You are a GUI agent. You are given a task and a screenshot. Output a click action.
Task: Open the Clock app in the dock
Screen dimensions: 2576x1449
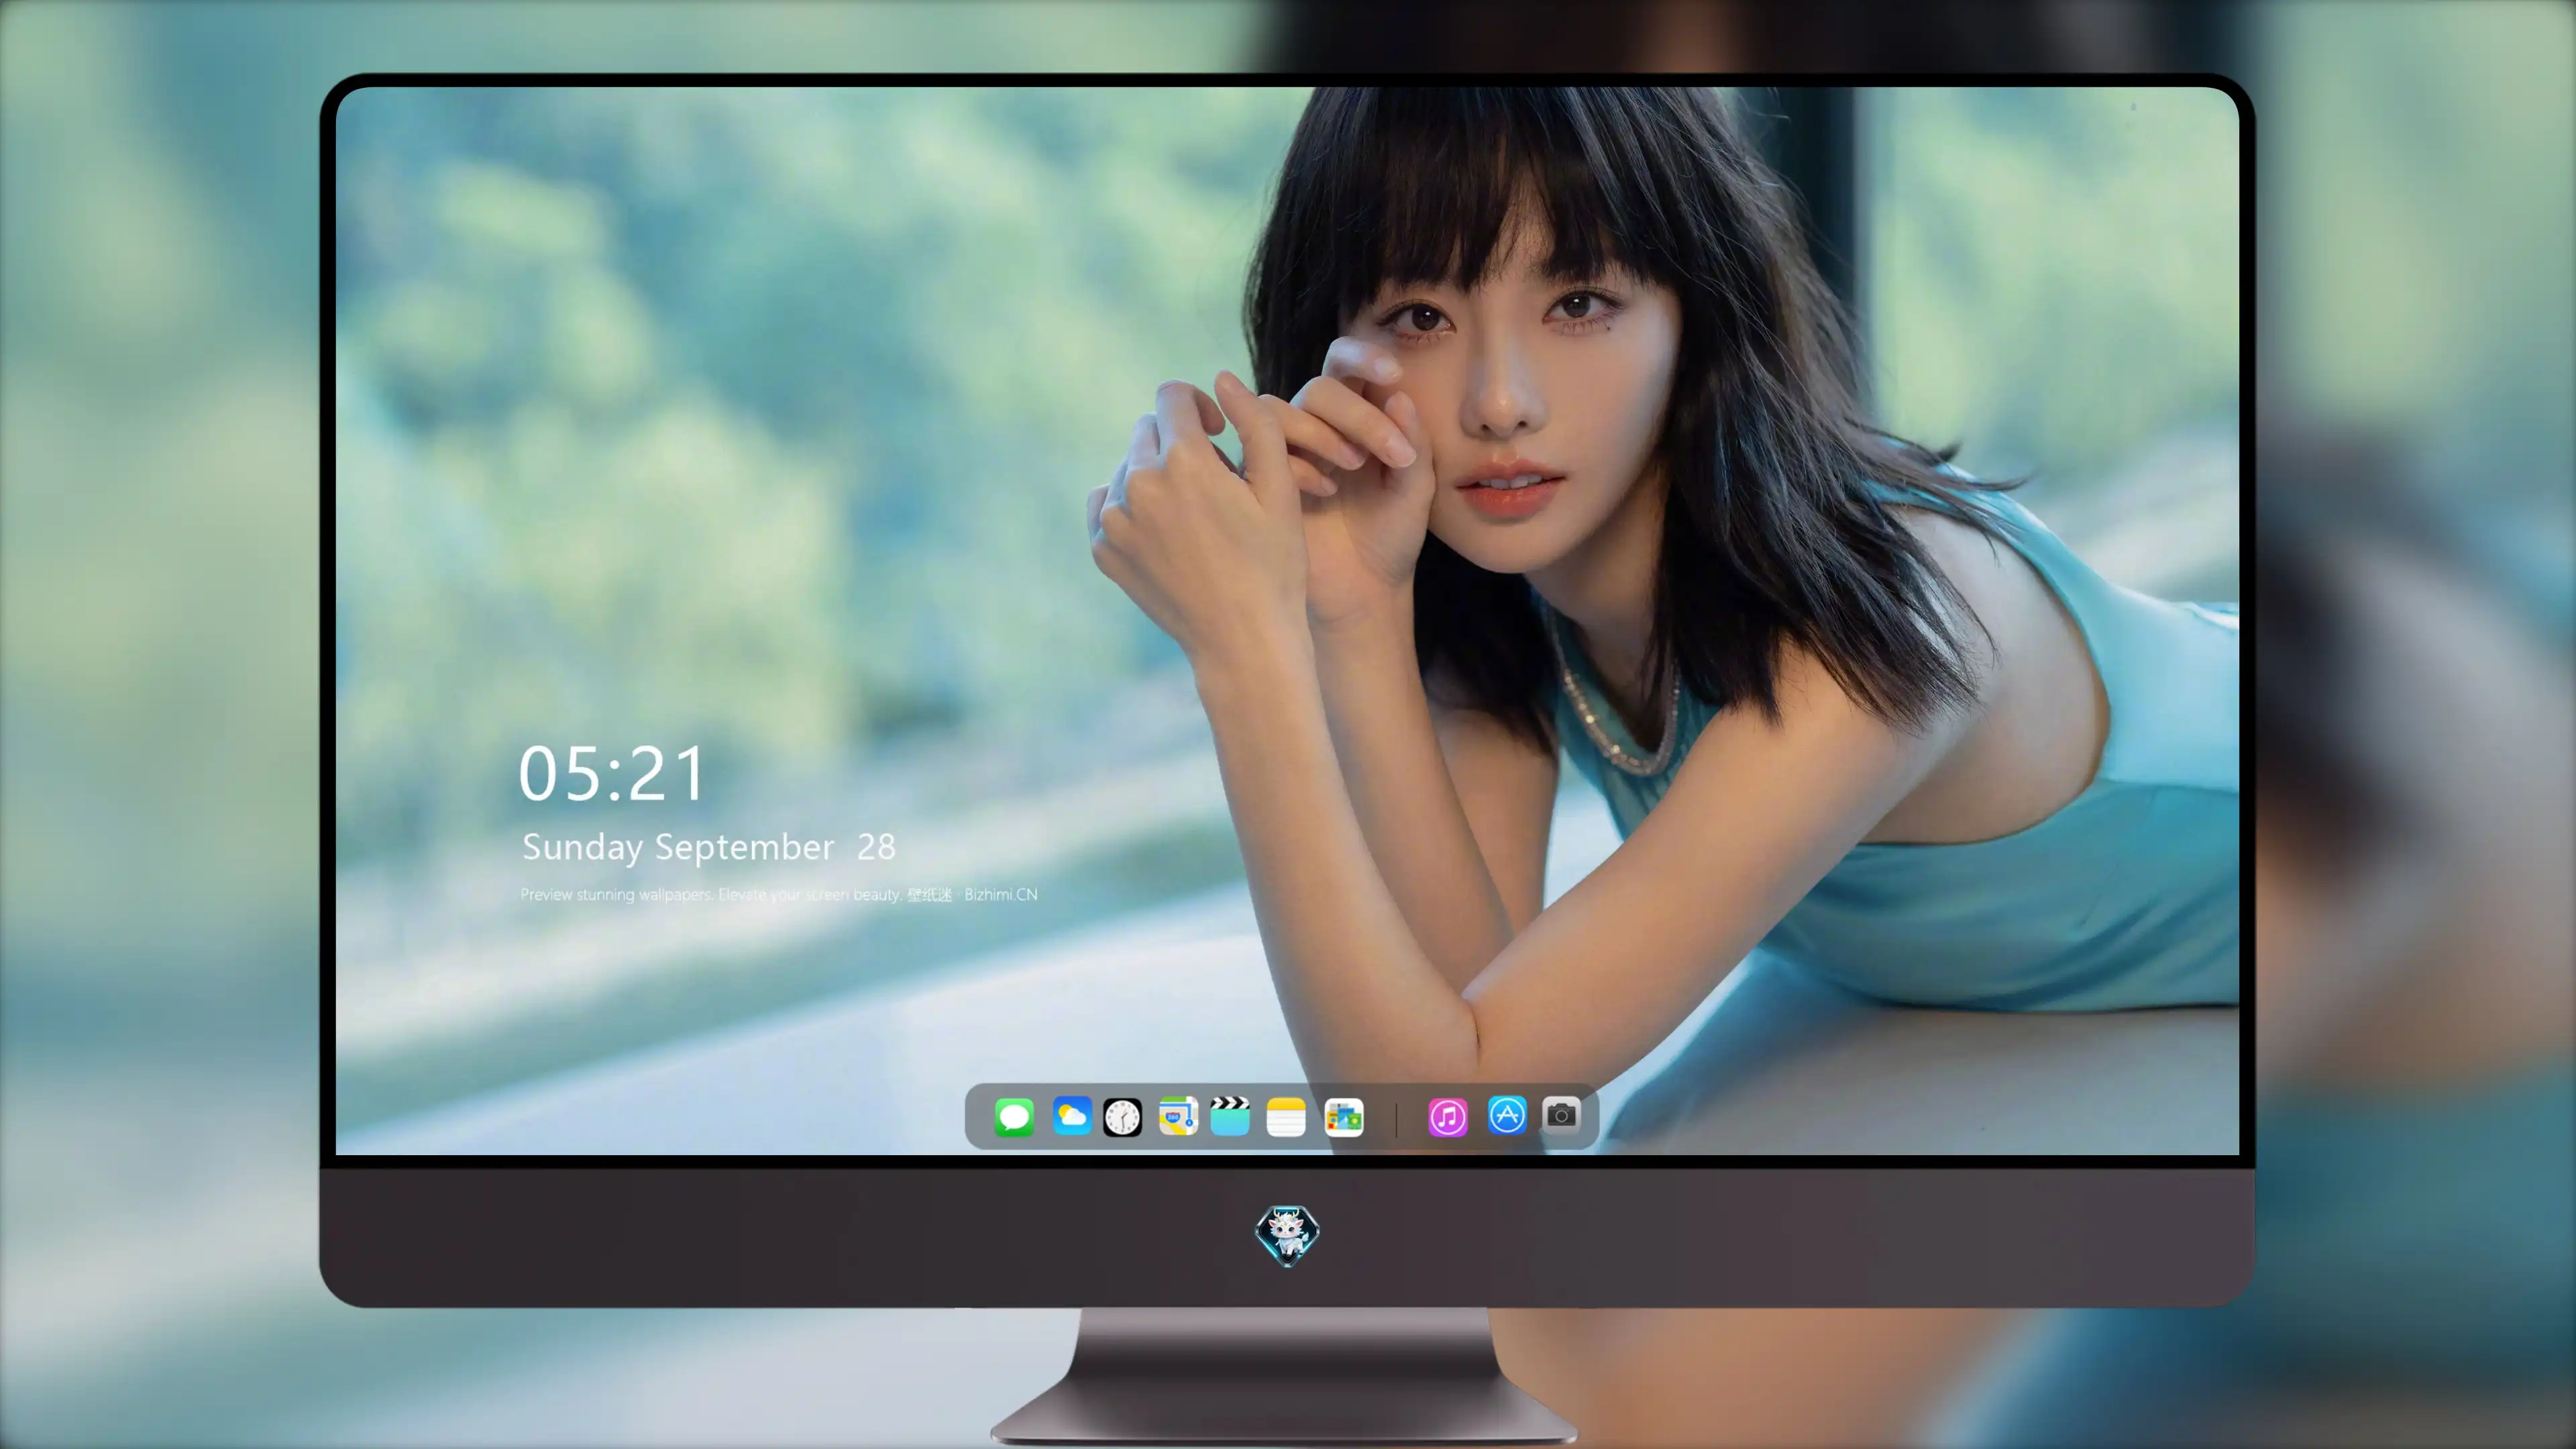(1122, 1117)
